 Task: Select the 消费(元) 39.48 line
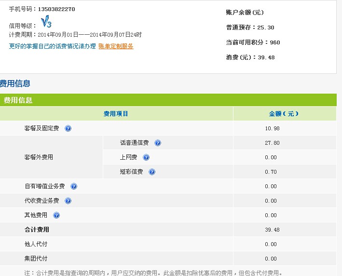(x=250, y=57)
